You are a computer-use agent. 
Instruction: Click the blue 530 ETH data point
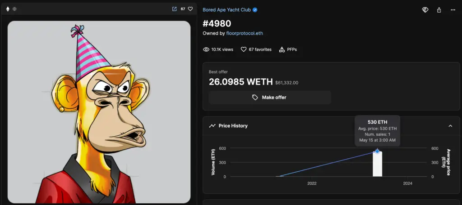click(x=377, y=151)
